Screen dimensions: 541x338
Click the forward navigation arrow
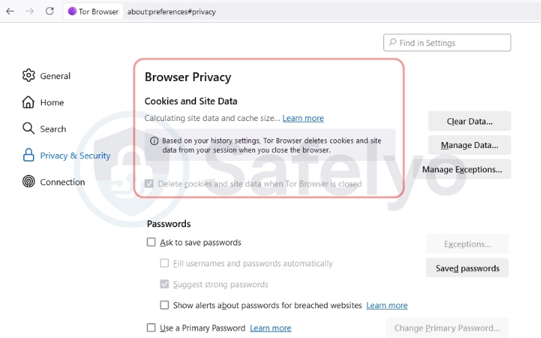coord(29,11)
